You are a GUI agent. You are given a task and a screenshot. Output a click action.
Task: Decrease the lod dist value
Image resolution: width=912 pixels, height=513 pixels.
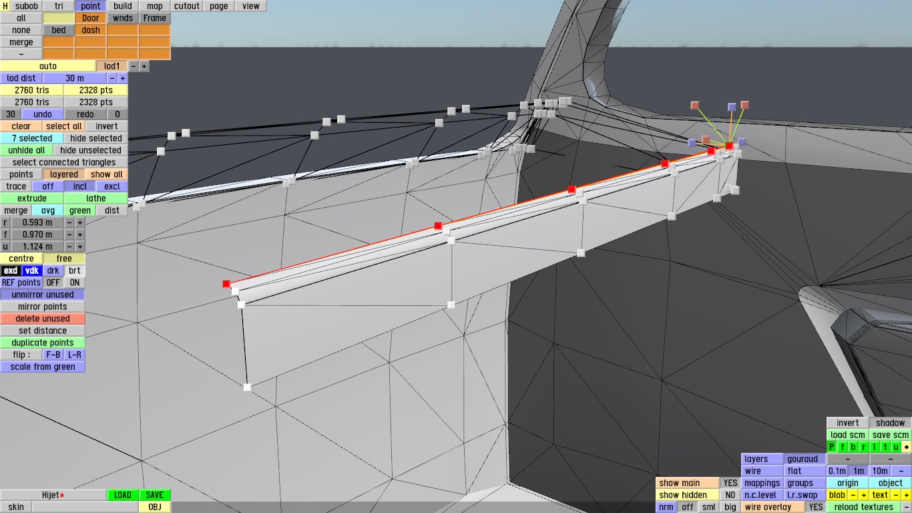tap(112, 78)
